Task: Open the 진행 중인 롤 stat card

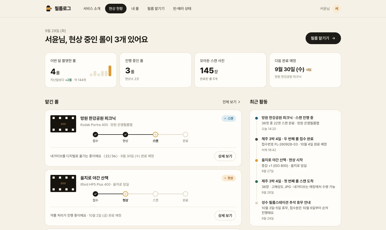Action: (x=155, y=70)
